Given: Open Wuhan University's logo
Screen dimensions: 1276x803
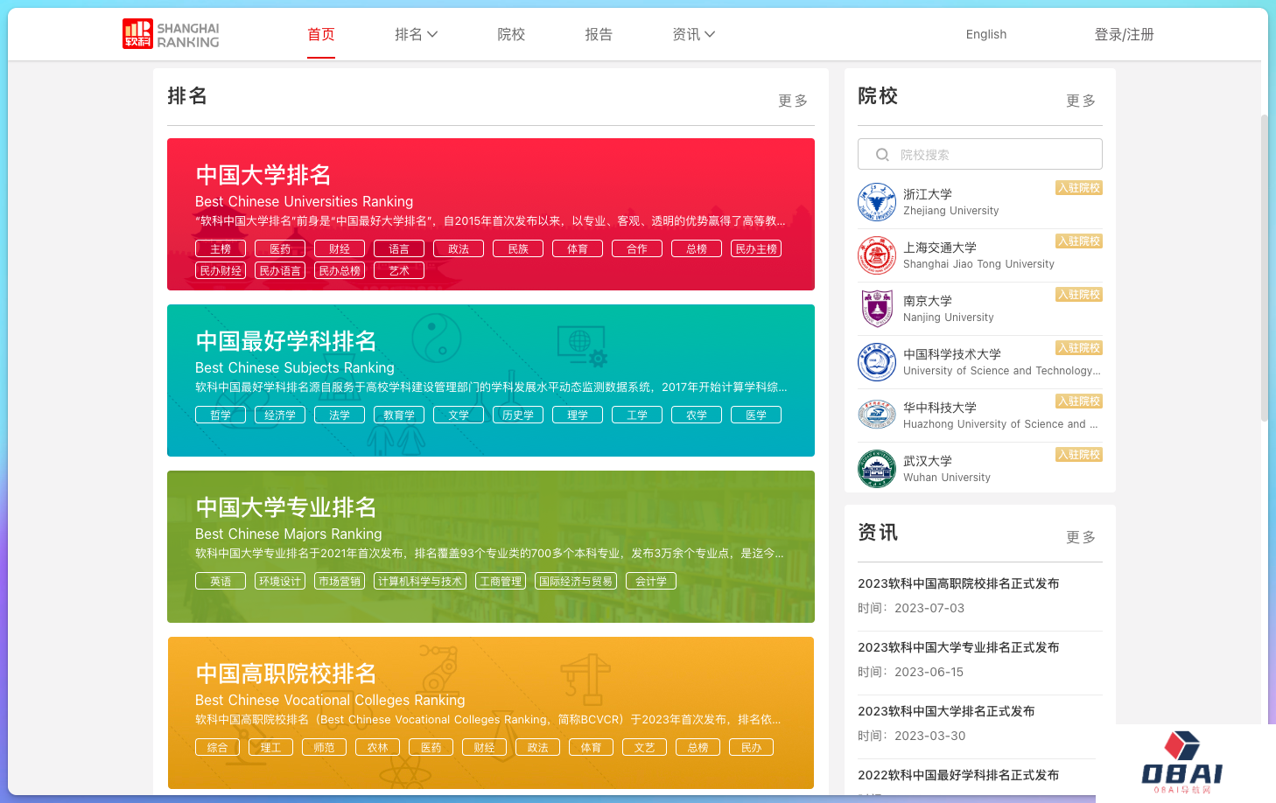Looking at the screenshot, I should (877, 469).
